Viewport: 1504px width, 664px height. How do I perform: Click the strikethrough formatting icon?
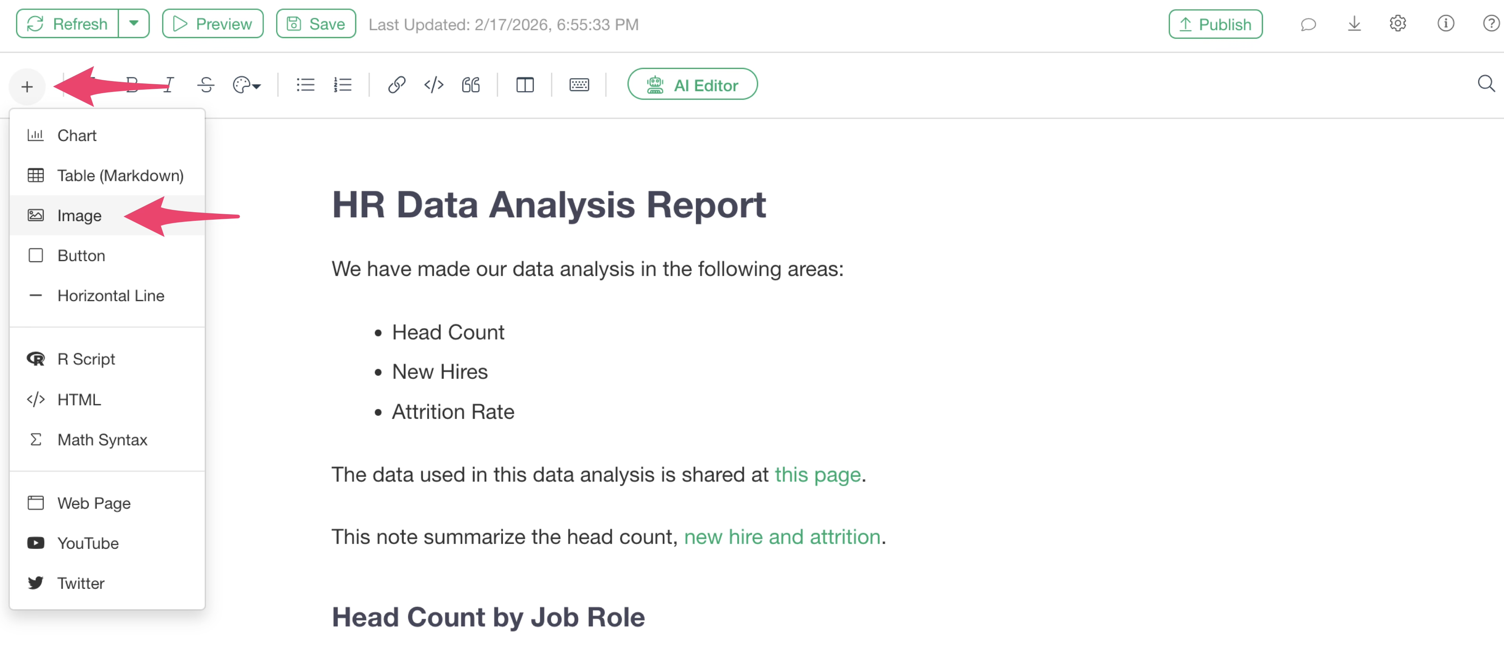point(206,85)
